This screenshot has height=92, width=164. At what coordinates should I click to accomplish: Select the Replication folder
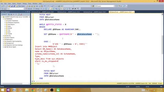click(9, 39)
